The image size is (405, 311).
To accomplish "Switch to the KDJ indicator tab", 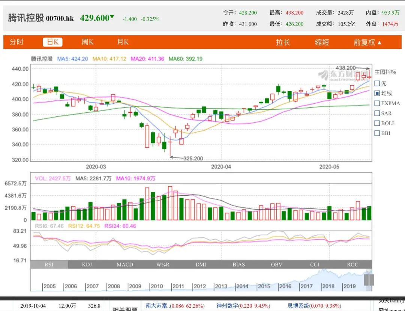I will (x=87, y=264).
